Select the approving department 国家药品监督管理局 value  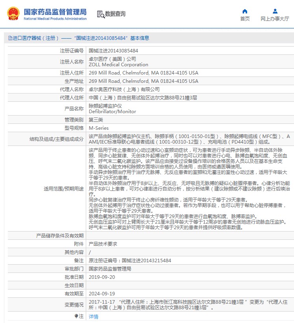(110, 269)
